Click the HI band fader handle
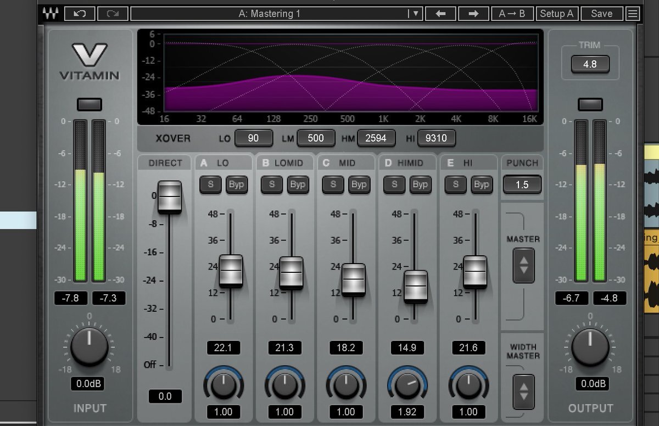Screen dimensions: 659x426 [475, 272]
